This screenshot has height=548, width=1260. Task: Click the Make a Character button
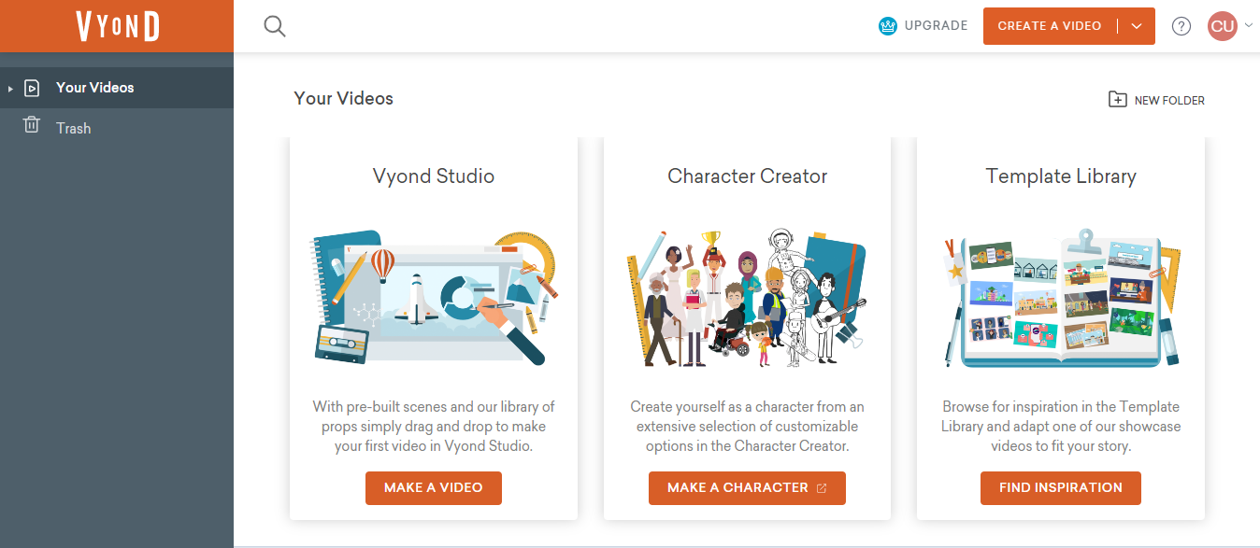tap(747, 487)
